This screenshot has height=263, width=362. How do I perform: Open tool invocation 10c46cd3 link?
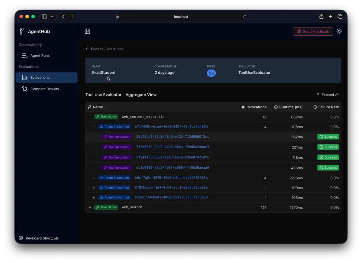[x=173, y=137]
